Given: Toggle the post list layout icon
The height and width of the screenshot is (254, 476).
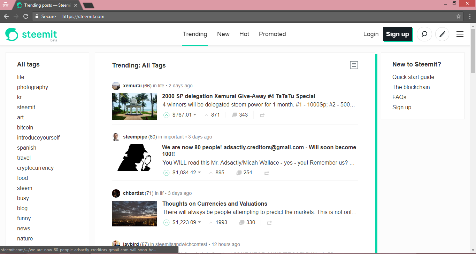Looking at the screenshot, I should click(354, 65).
